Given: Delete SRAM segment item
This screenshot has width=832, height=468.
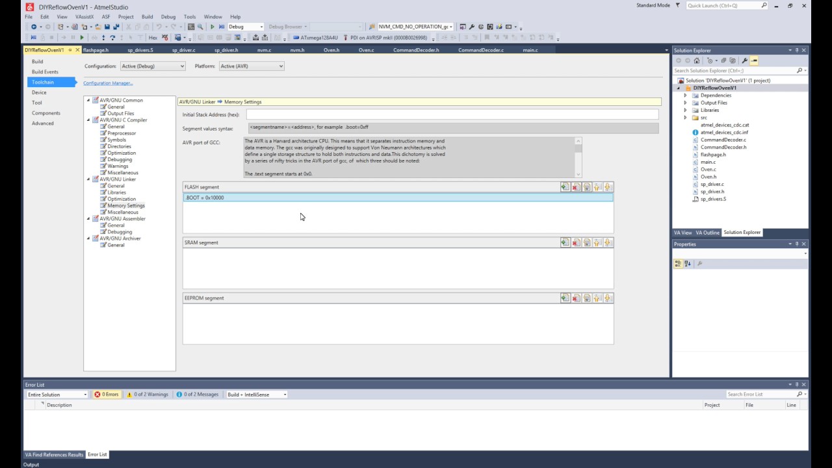Looking at the screenshot, I should 576,242.
